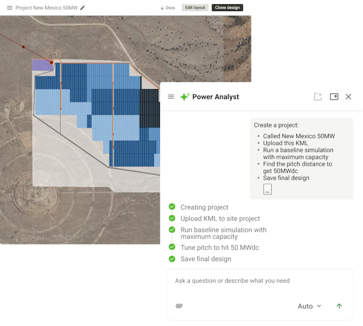363x326 pixels.
Task: Click the Clone design button
Action: click(227, 8)
